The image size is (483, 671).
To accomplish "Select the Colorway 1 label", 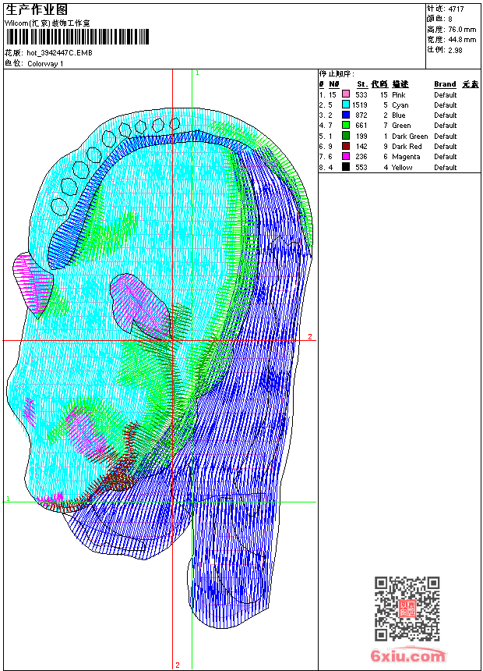I will pos(45,64).
